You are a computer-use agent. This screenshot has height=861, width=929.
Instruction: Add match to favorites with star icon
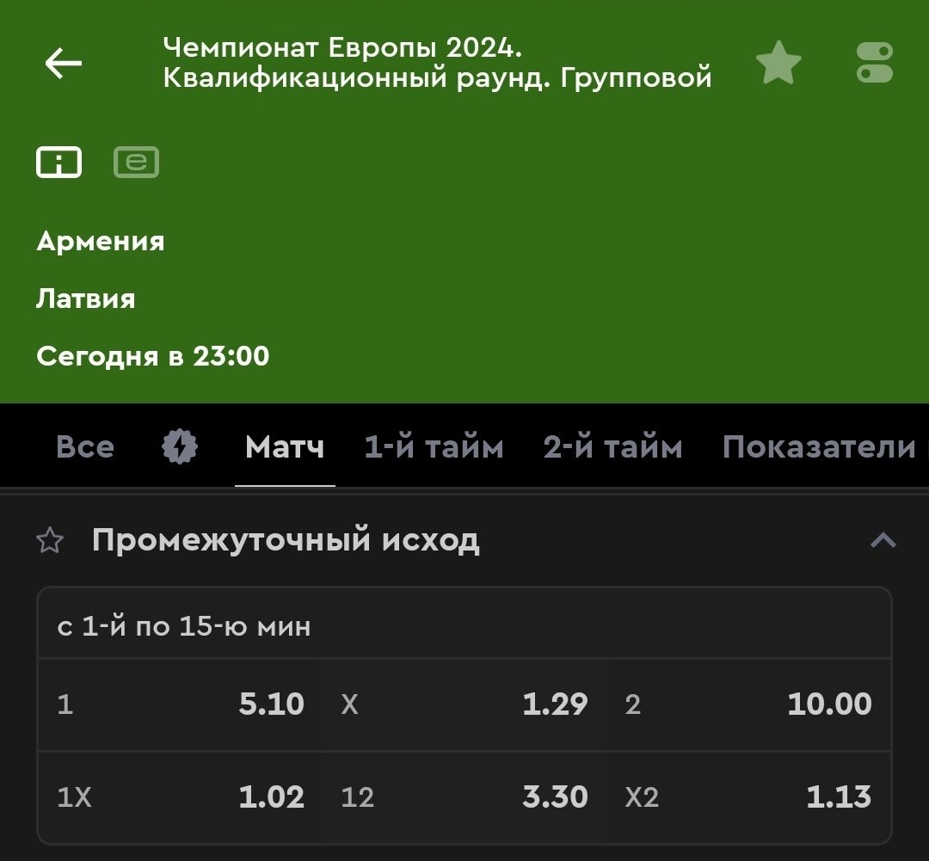click(x=778, y=64)
